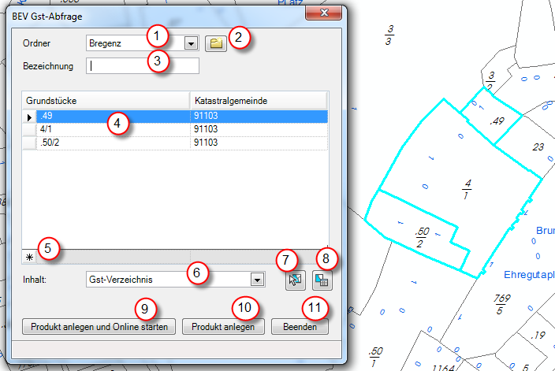Expand the Ordner dropdown showing Bregenz
This screenshot has height=371, width=555.
click(190, 43)
